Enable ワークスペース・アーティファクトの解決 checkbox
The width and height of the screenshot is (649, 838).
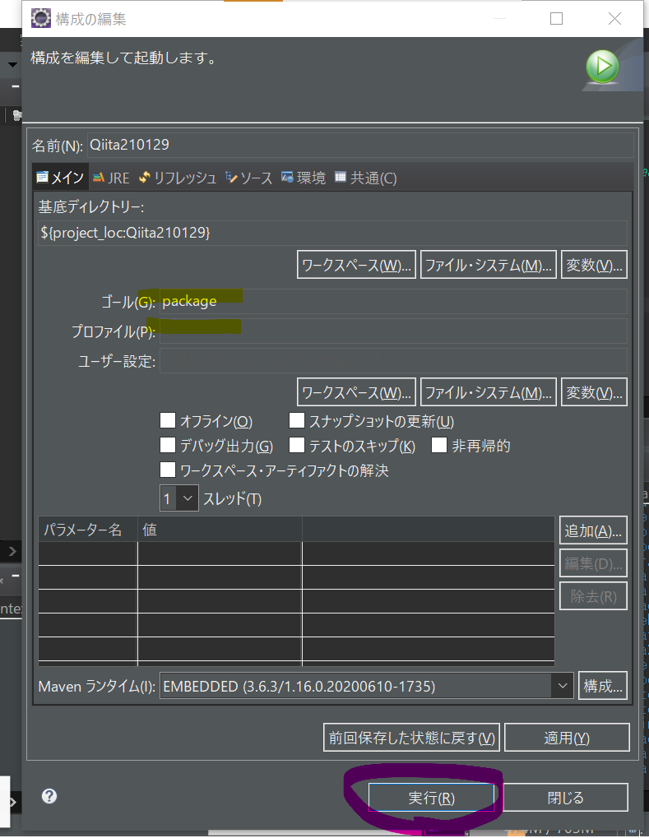click(x=168, y=470)
